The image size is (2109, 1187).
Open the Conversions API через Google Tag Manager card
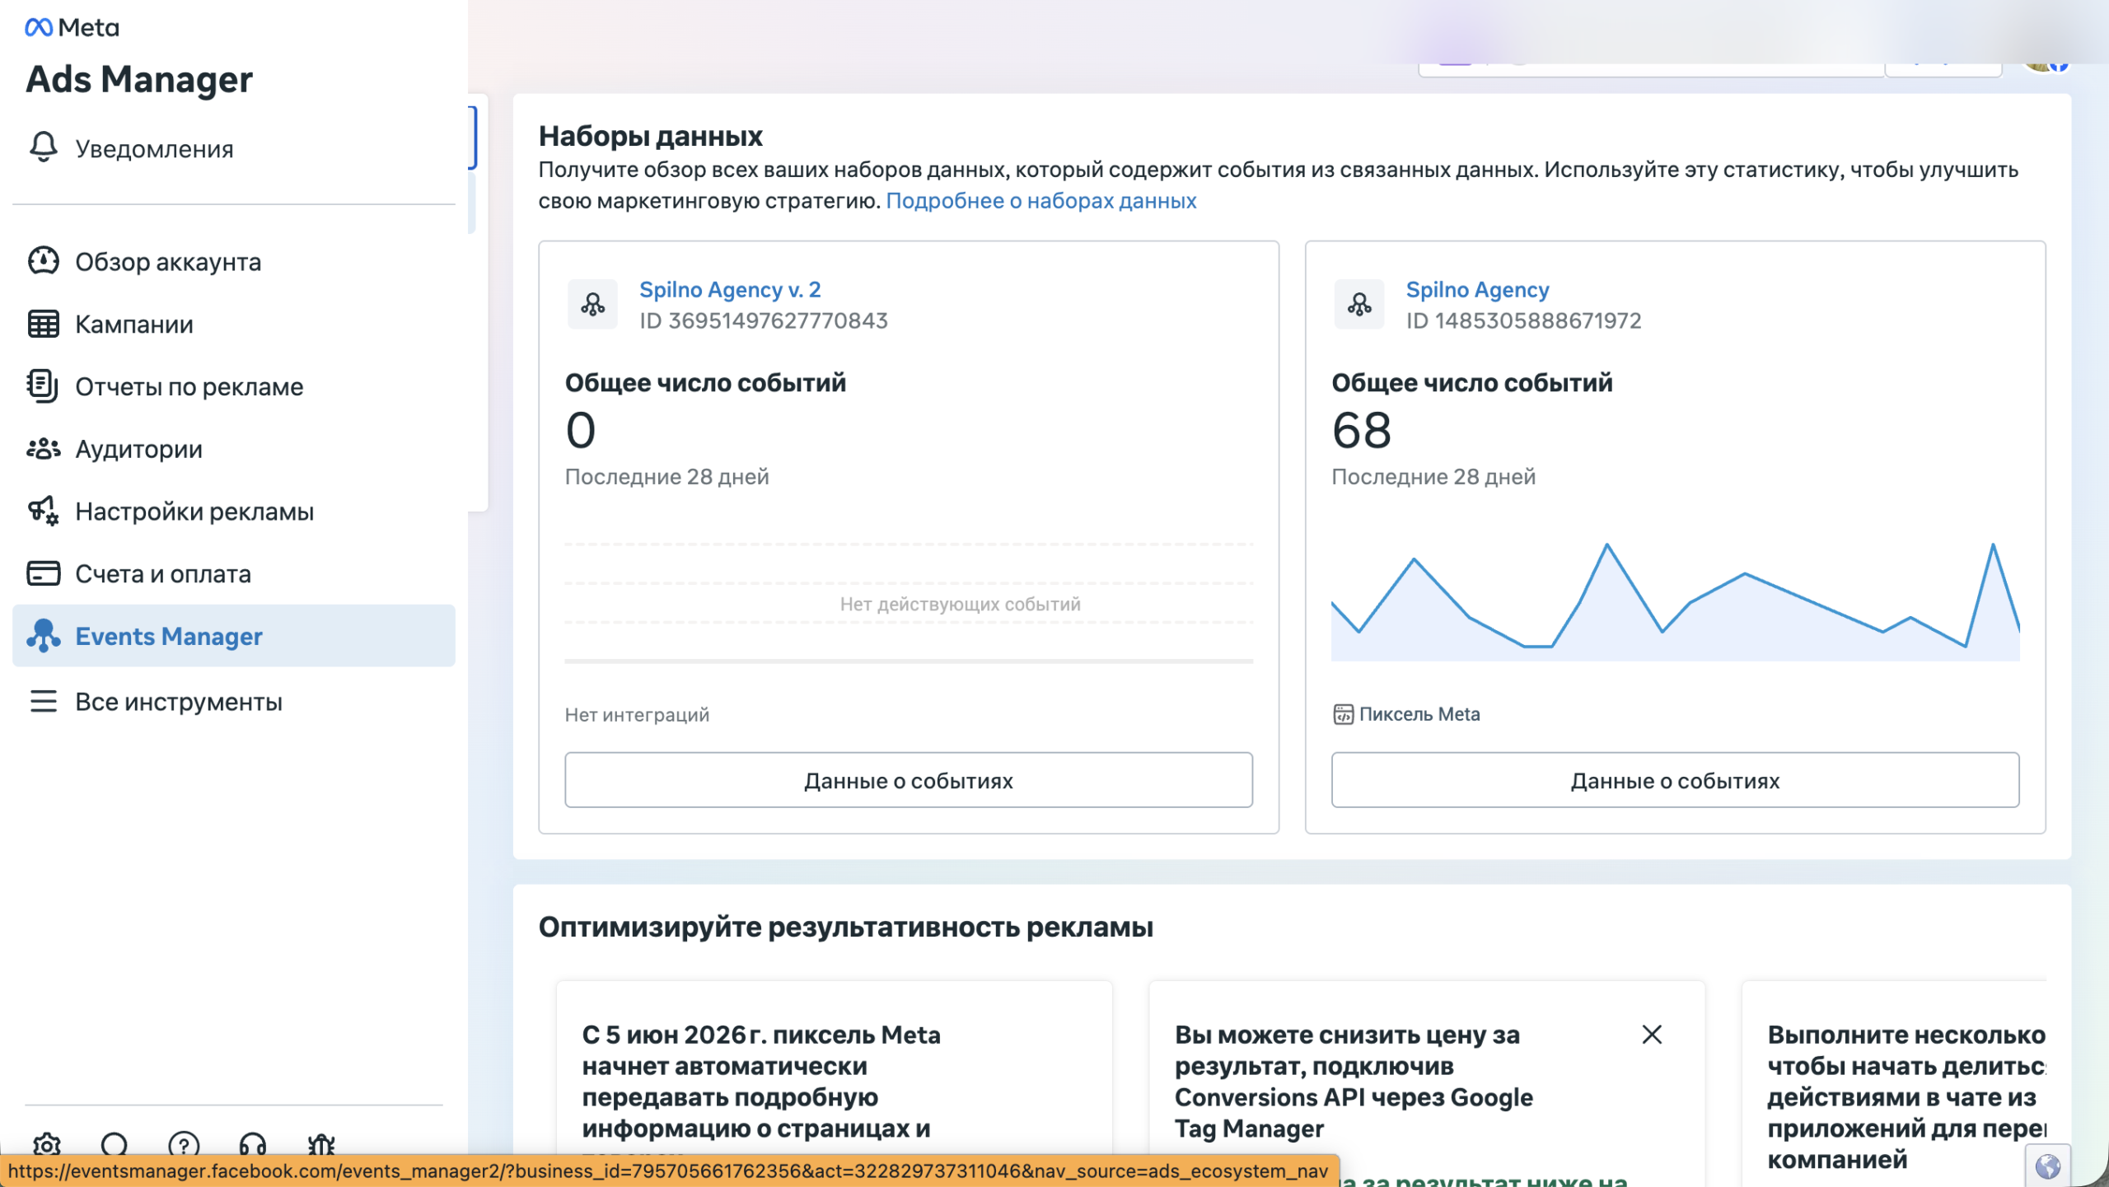tap(1426, 1083)
